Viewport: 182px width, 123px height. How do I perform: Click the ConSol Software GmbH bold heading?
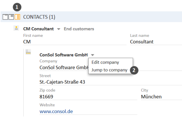pos(63,55)
